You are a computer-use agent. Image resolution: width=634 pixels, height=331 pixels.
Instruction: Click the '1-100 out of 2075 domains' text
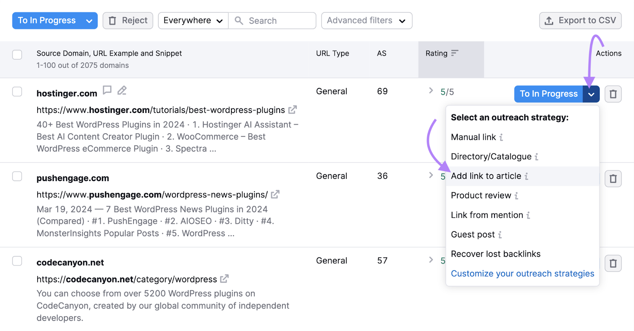tap(82, 65)
